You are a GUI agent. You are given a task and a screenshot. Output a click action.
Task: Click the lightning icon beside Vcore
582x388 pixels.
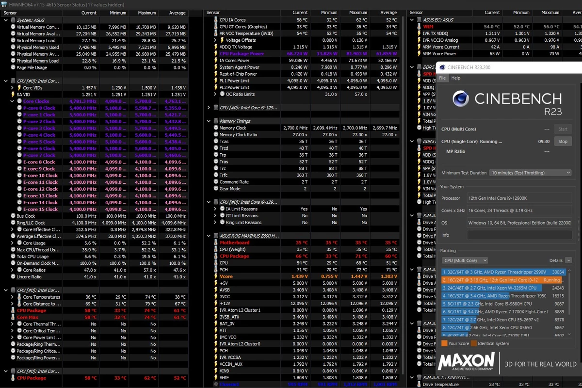pos(215,276)
